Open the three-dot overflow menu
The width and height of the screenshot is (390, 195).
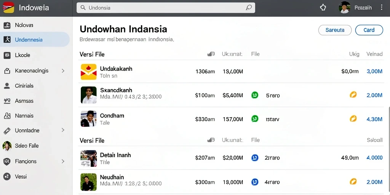coord(382,8)
